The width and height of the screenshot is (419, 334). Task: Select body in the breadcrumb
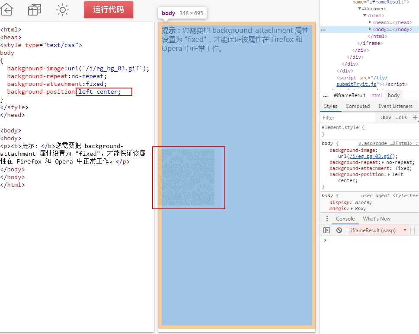[x=393, y=95]
